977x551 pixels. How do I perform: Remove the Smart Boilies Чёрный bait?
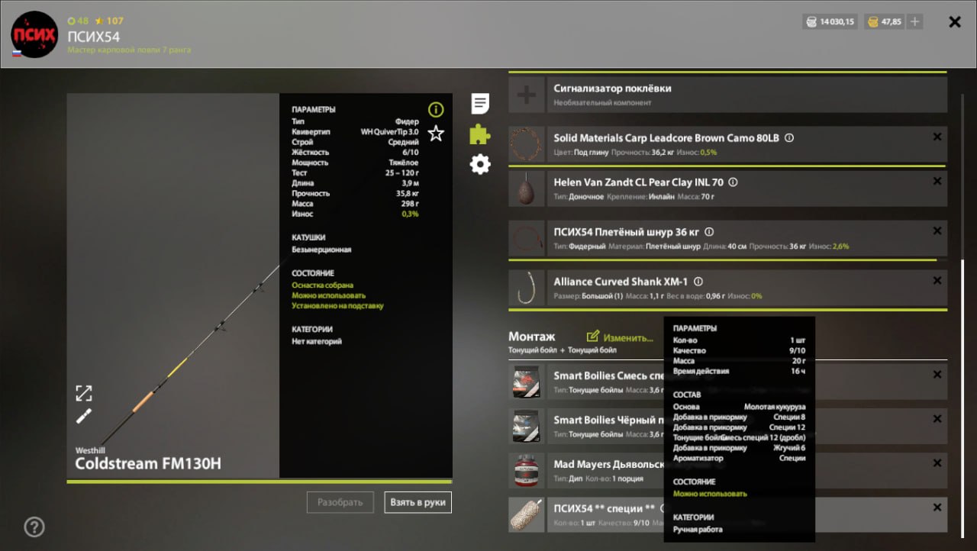(937, 419)
